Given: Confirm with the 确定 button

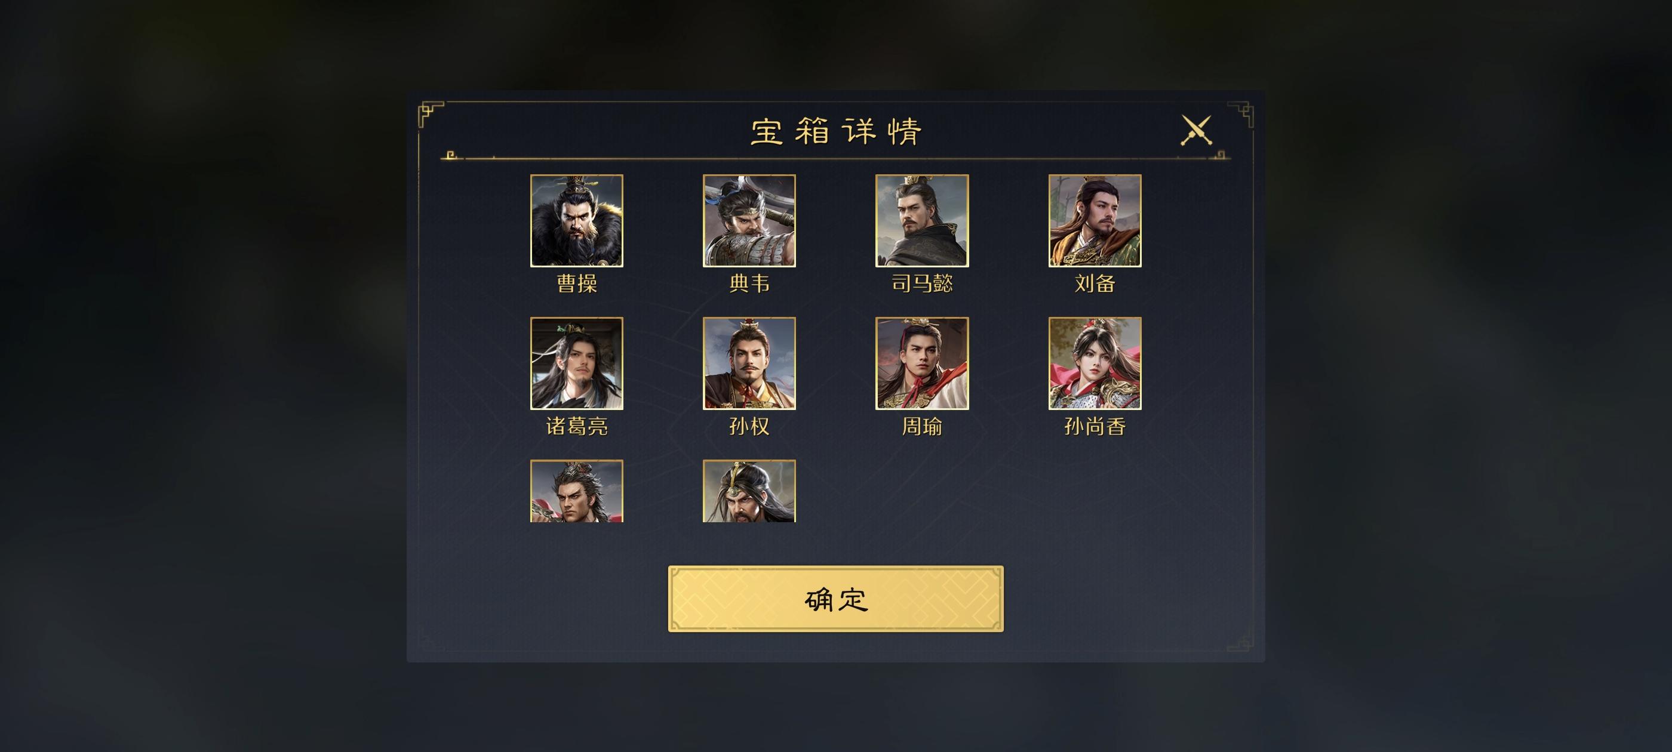Looking at the screenshot, I should pos(835,599).
